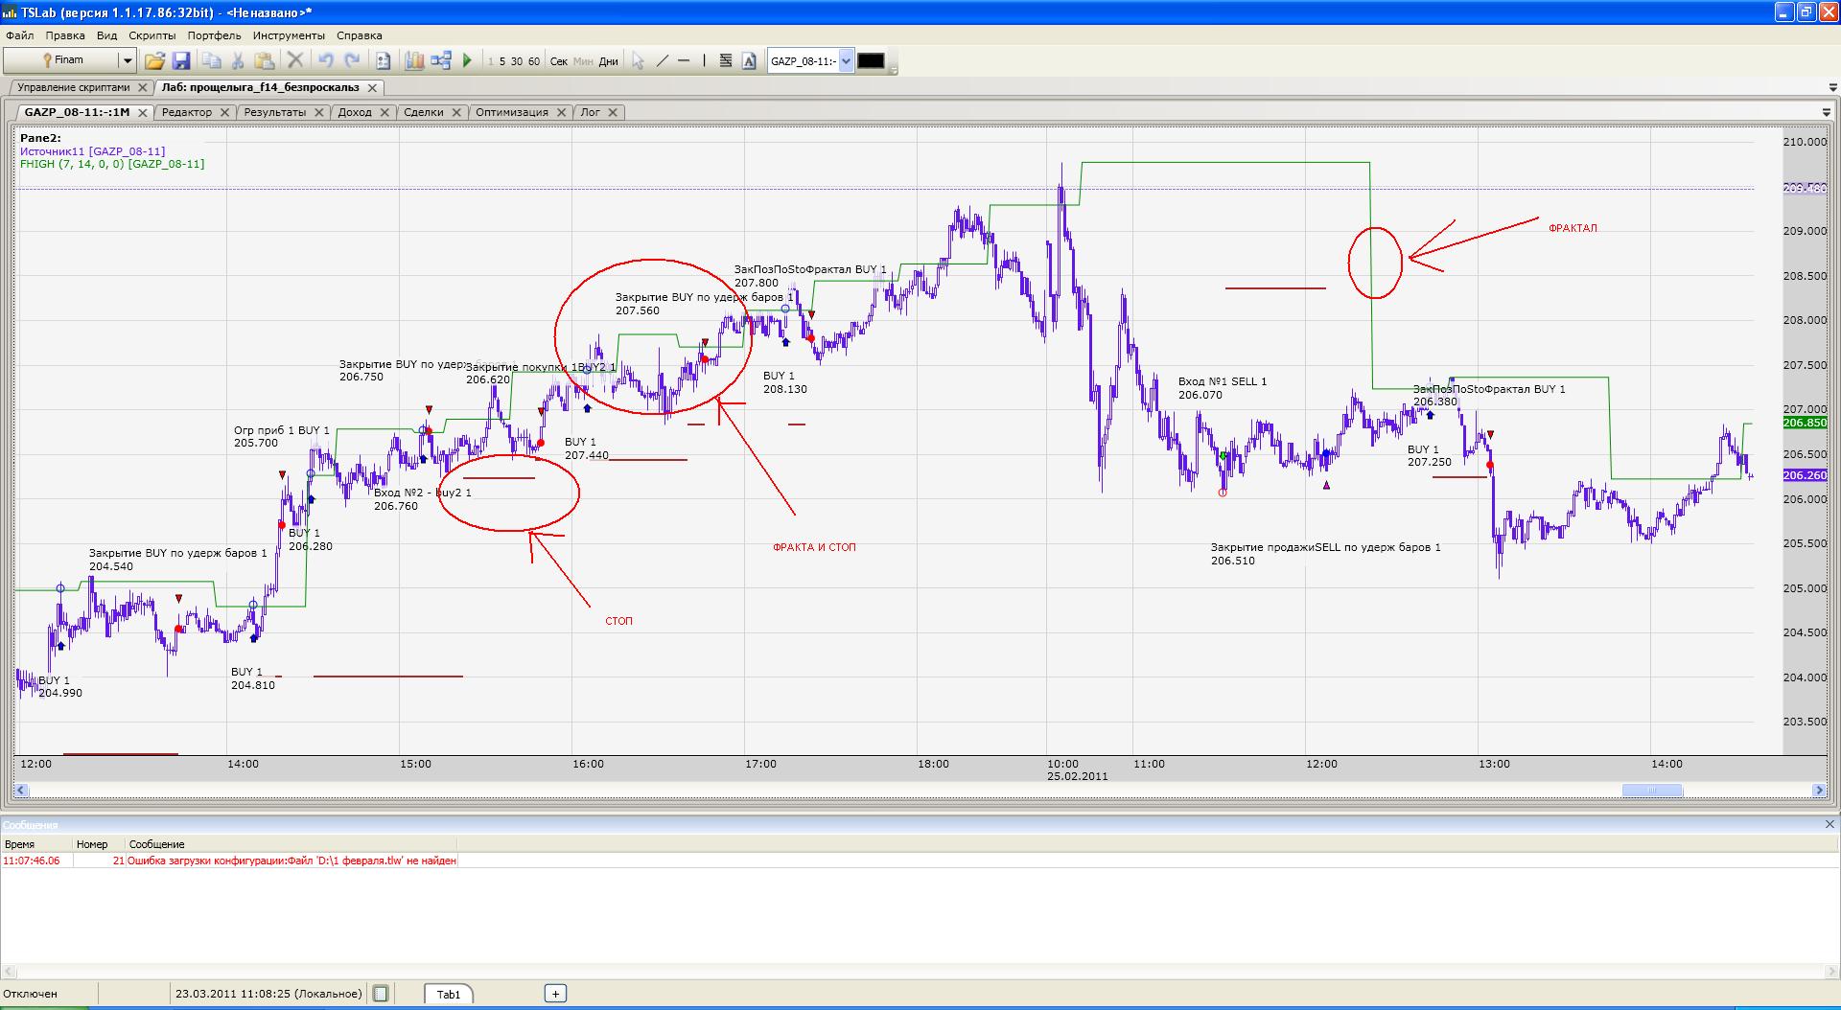The width and height of the screenshot is (1841, 1010).
Task: Select the horizontal line drawing tool
Action: coord(684,60)
